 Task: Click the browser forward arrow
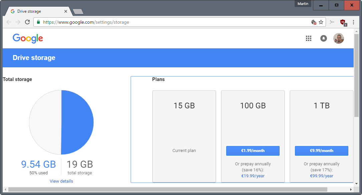[x=18, y=22]
